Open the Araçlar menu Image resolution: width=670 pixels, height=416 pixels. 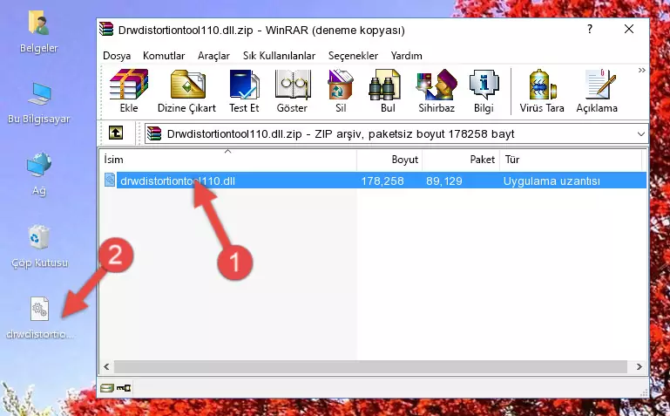tap(213, 56)
